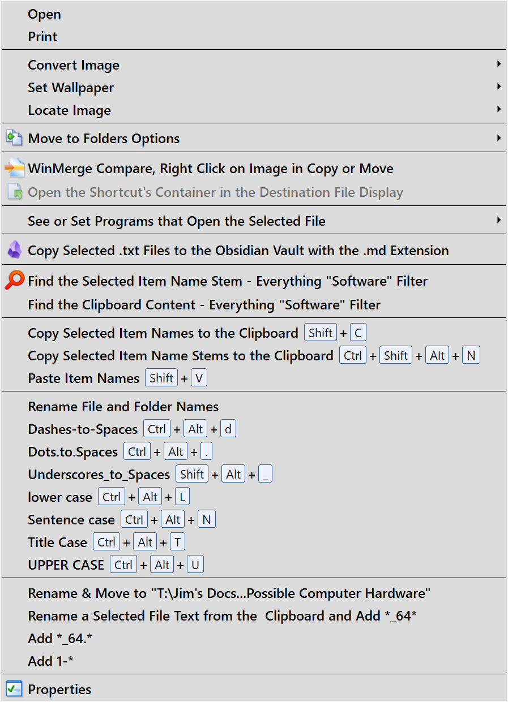Click the Obsidian crystal icon
This screenshot has width=508, height=702.
[x=14, y=250]
